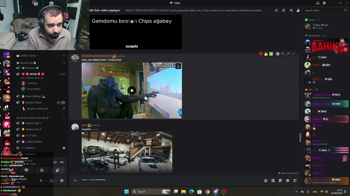The width and height of the screenshot is (350, 196).
Task: Open the Discord inbox
Action: point(318,3)
